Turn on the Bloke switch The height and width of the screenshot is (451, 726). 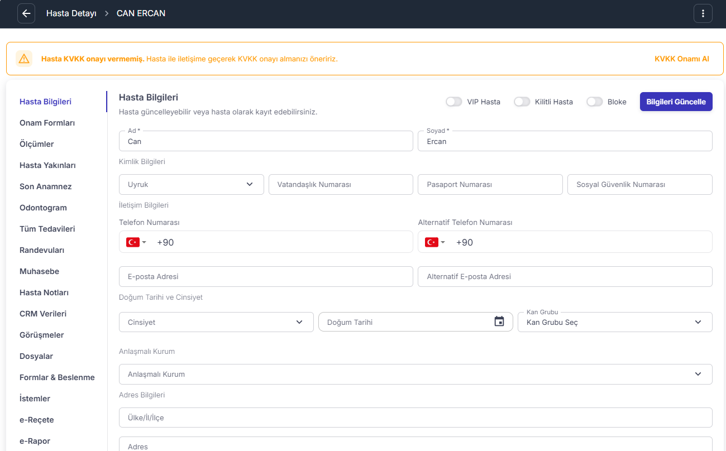click(595, 102)
